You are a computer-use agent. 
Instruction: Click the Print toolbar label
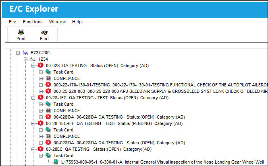21,39
